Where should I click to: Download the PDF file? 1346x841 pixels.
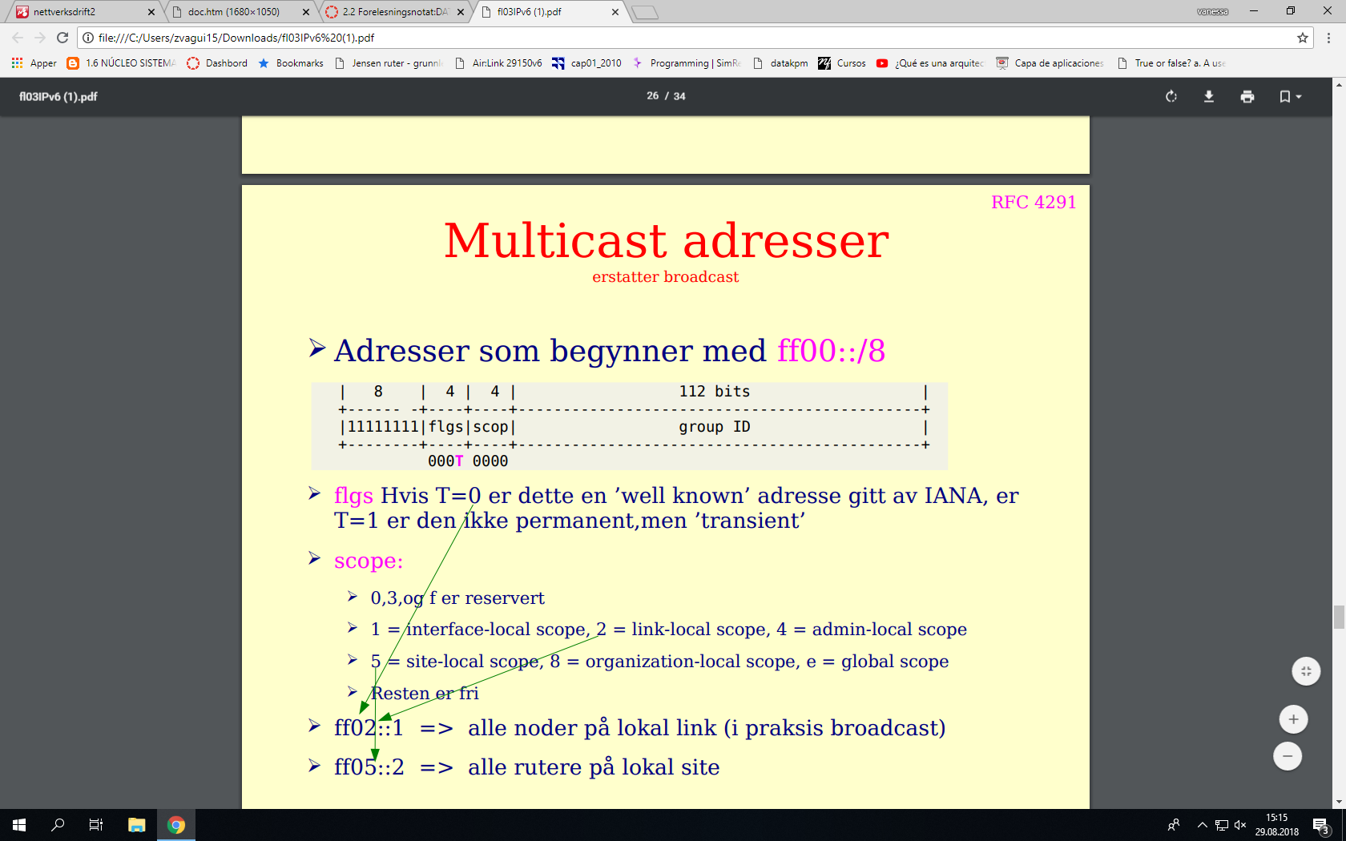(x=1209, y=96)
